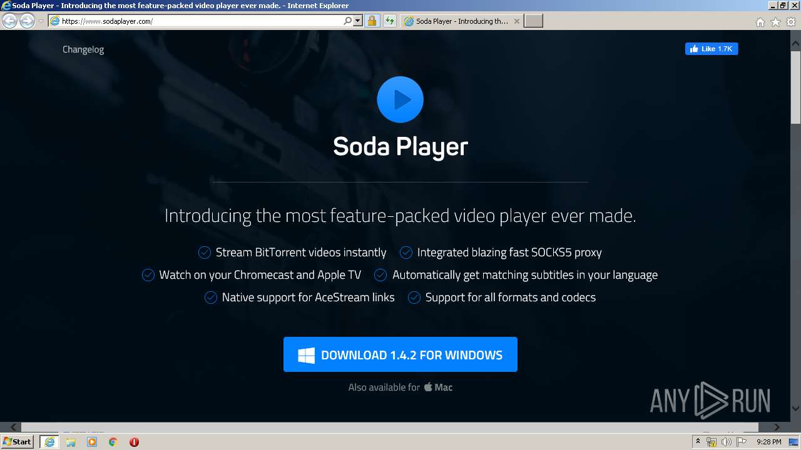The height and width of the screenshot is (450, 801).
Task: Click the Soda Player heading text
Action: pos(400,147)
